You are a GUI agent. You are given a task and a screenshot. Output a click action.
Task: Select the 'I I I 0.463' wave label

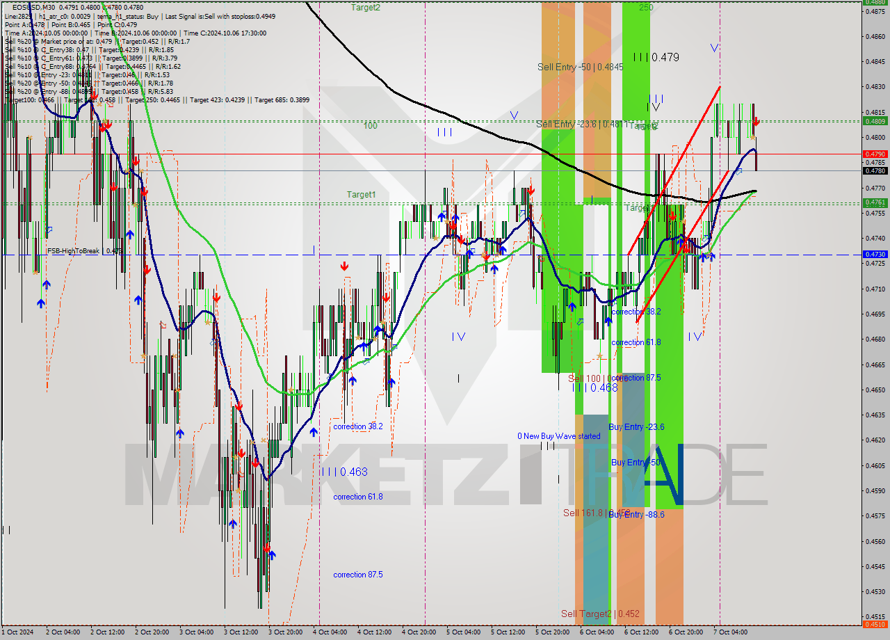click(x=344, y=472)
